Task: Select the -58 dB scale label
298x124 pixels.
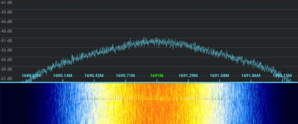Action: 6,69
